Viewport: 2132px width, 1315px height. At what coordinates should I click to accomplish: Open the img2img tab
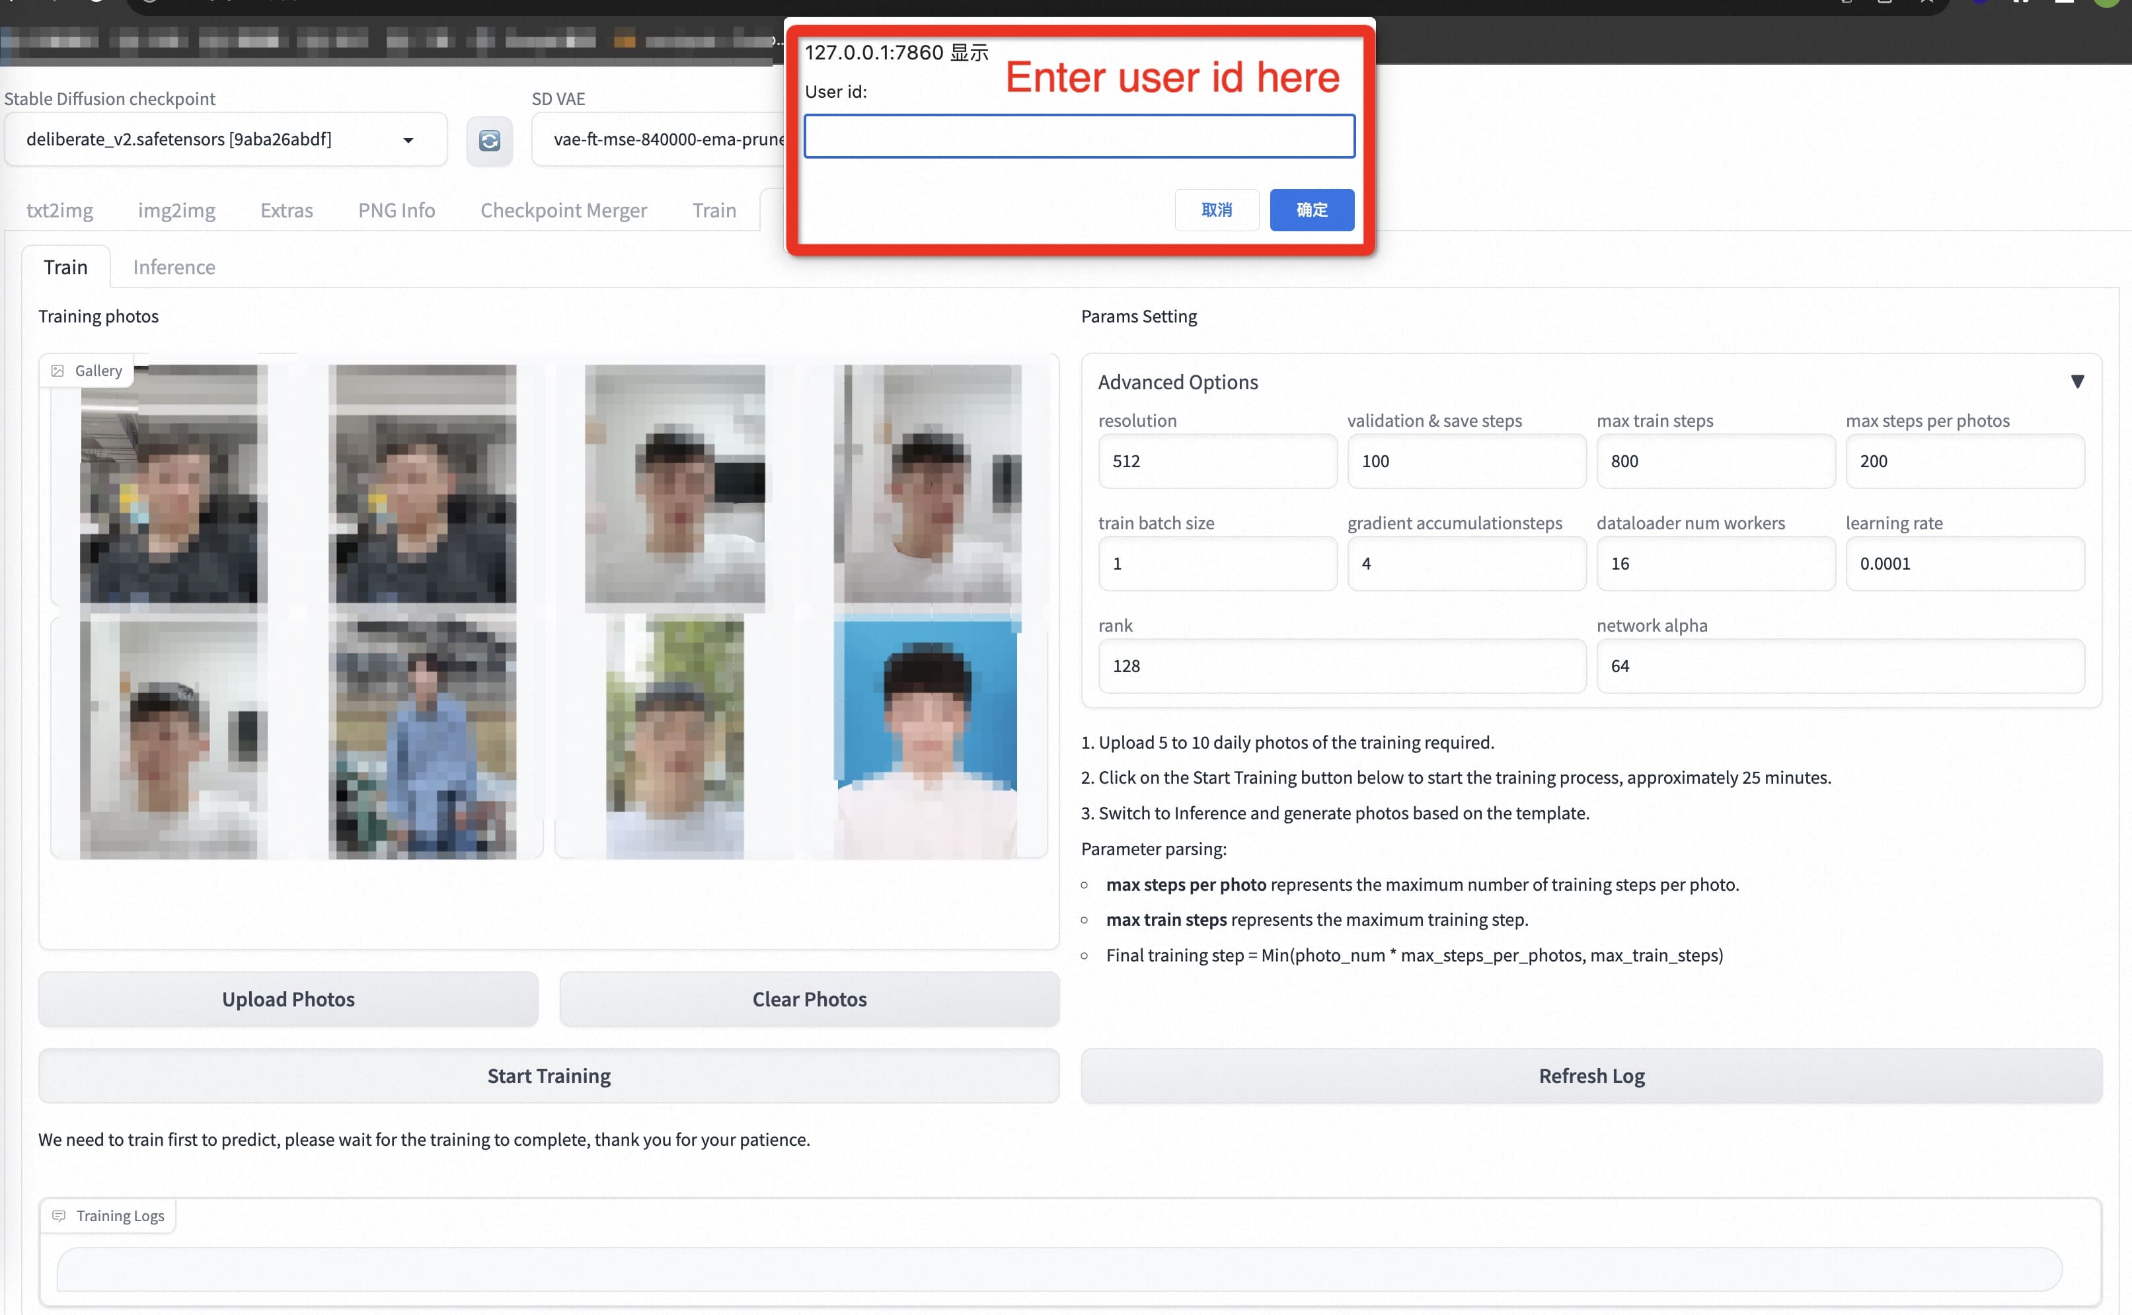pyautogui.click(x=176, y=211)
